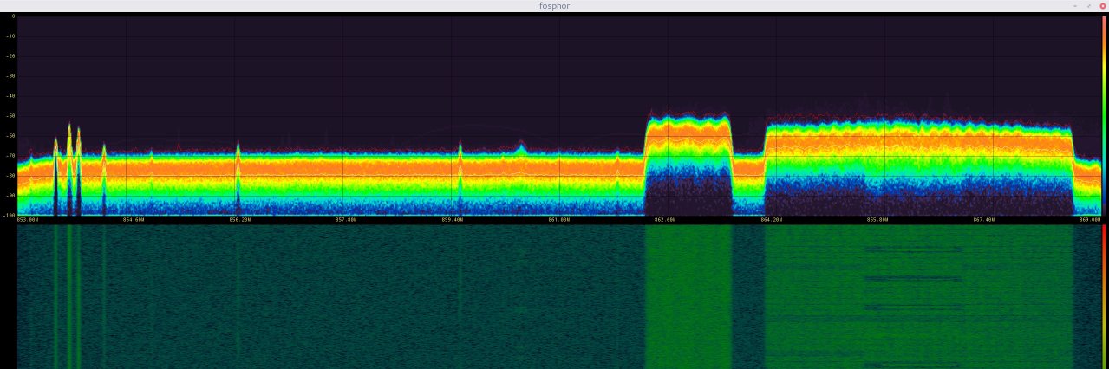
Task: Click the 862.60M frequency label
Action: point(665,219)
